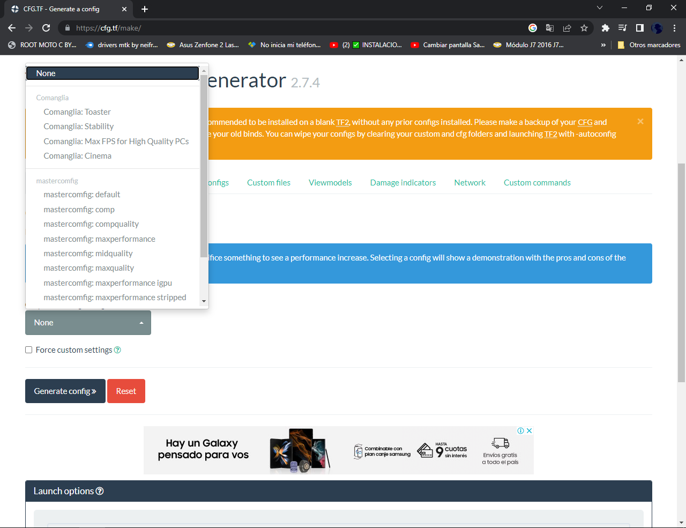Open the Extensions puzzle menu
Image resolution: width=686 pixels, height=528 pixels.
(606, 28)
